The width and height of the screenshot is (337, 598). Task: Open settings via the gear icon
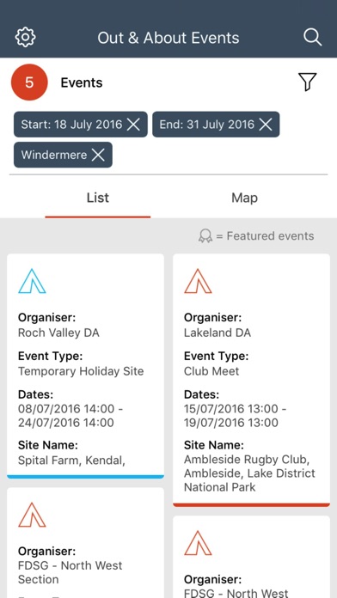[25, 38]
